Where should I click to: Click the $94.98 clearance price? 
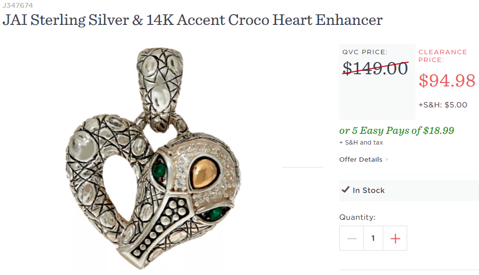pyautogui.click(x=447, y=80)
